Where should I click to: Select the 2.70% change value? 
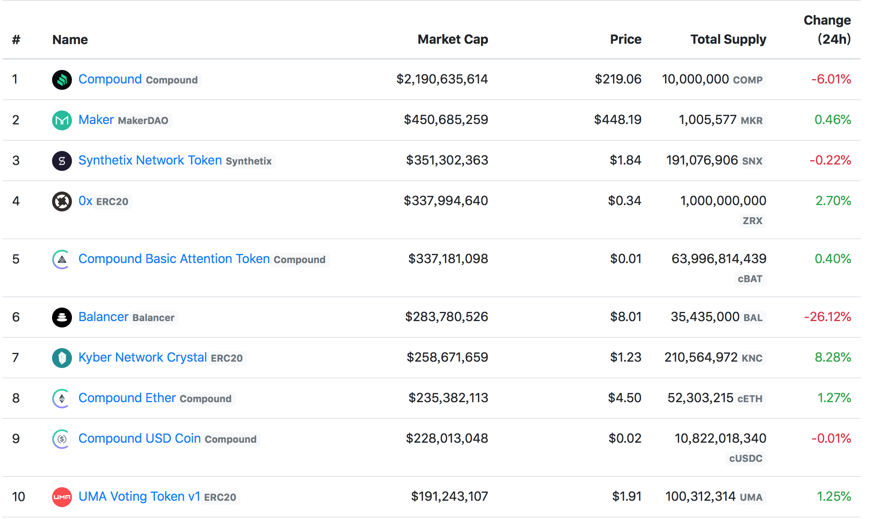tap(833, 201)
